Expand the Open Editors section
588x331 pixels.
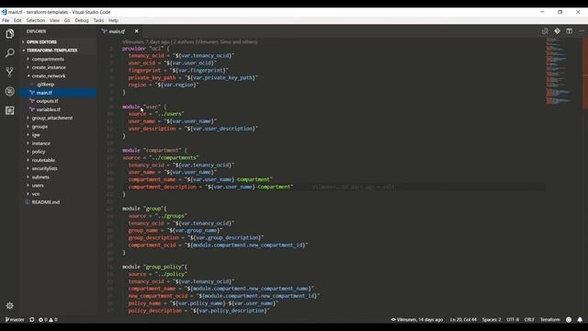[x=59, y=42]
